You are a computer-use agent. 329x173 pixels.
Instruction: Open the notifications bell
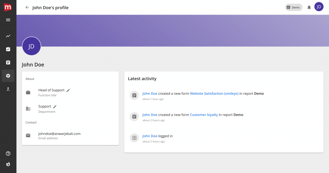[x=309, y=7]
